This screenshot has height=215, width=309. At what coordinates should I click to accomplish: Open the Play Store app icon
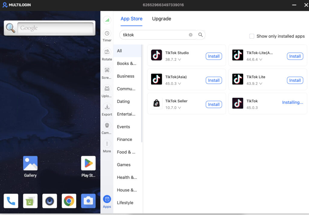point(88,163)
